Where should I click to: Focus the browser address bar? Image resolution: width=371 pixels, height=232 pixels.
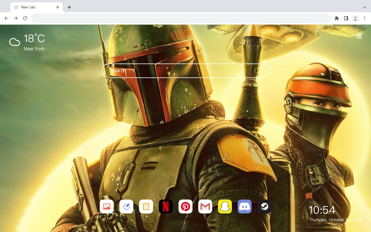point(181,18)
